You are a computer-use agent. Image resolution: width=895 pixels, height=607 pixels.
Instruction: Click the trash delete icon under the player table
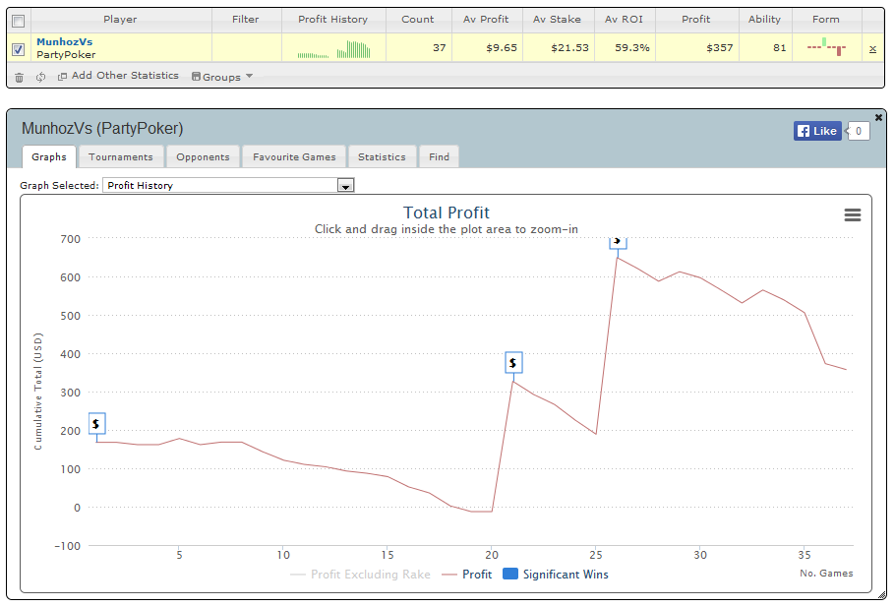[x=19, y=77]
